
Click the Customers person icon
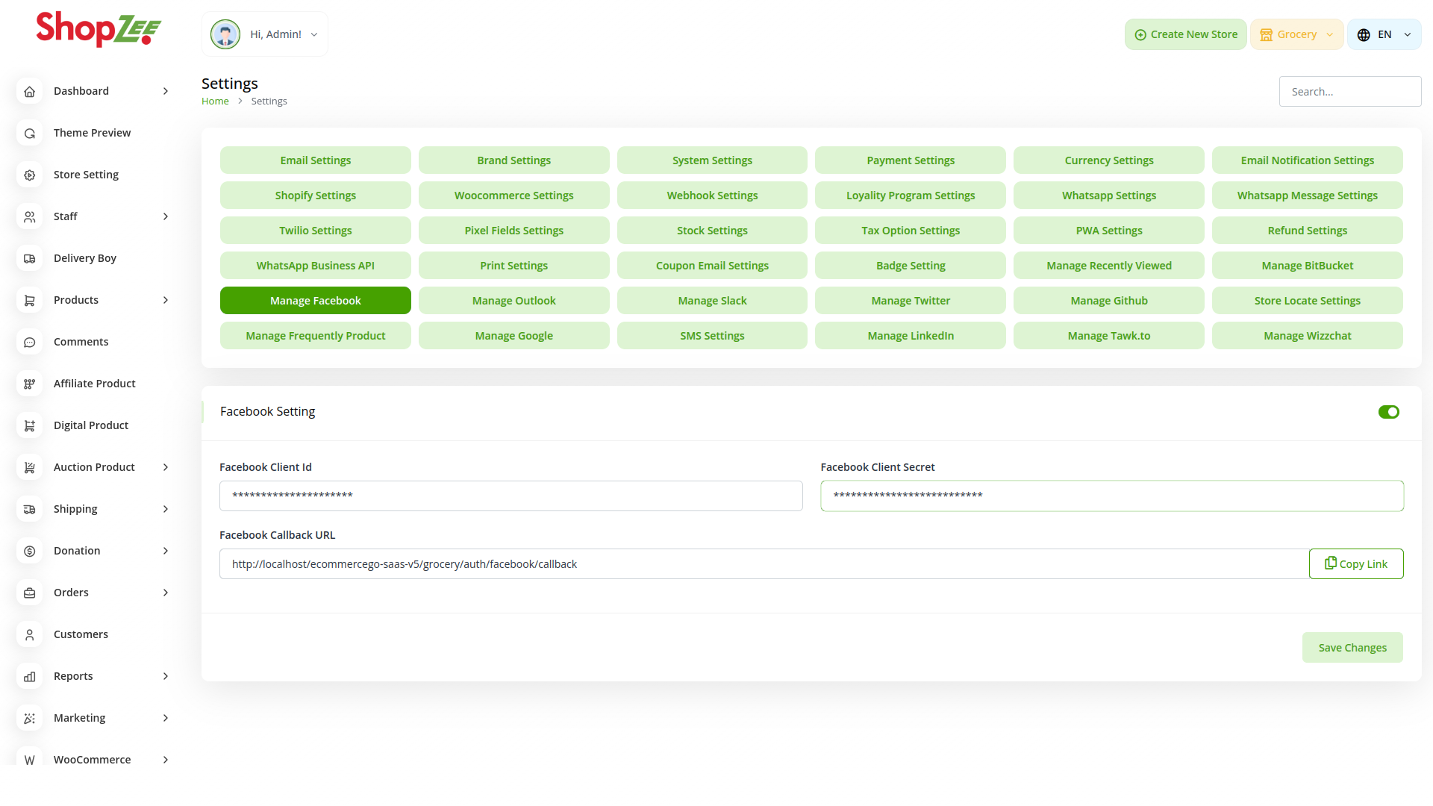point(30,634)
